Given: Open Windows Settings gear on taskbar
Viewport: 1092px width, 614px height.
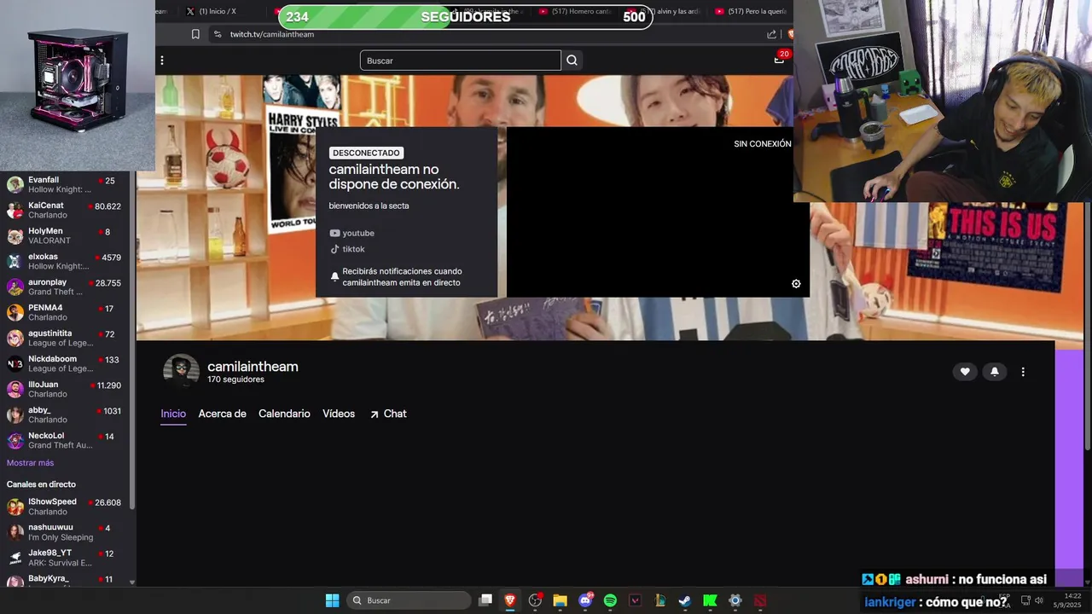Looking at the screenshot, I should [x=735, y=600].
